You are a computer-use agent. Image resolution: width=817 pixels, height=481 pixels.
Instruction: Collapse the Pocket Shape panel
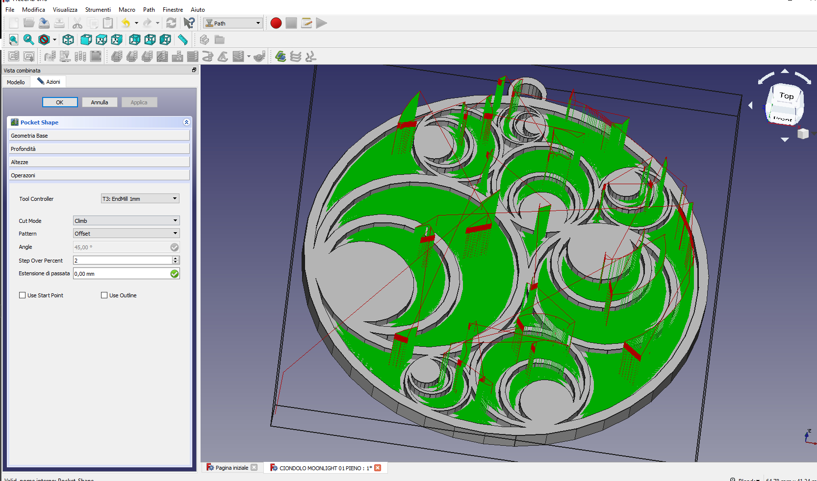pos(186,122)
